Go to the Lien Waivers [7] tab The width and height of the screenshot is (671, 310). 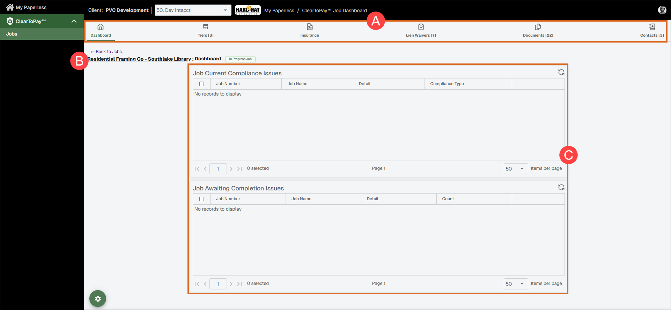click(421, 31)
